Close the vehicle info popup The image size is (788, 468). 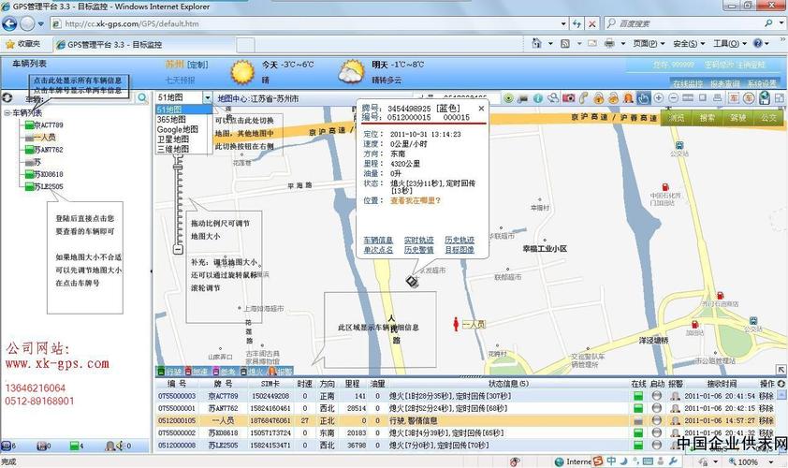[x=481, y=108]
